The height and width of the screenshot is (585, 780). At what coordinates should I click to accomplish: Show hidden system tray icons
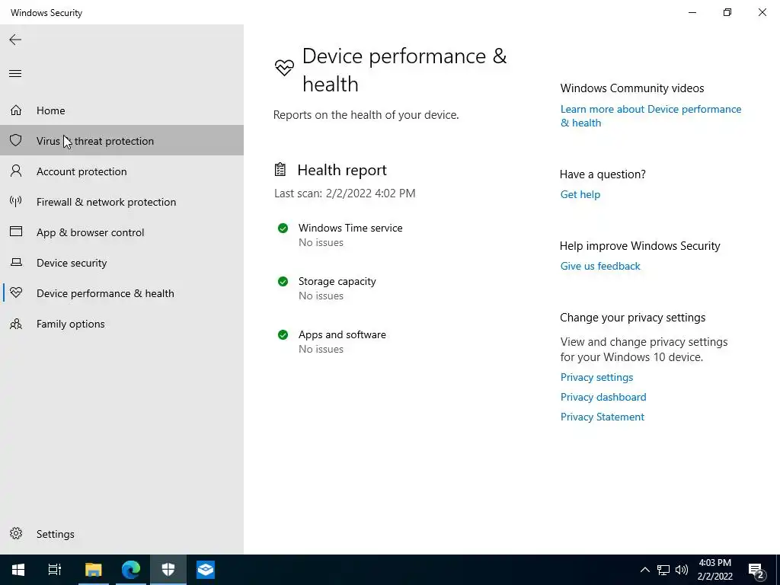[644, 570]
